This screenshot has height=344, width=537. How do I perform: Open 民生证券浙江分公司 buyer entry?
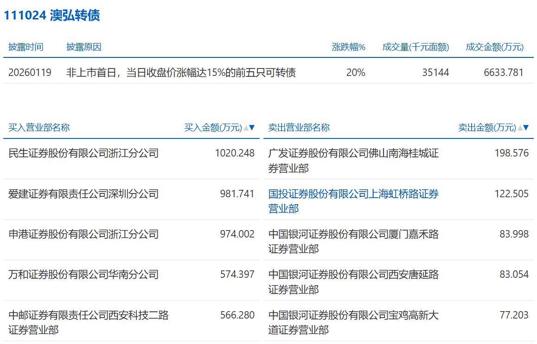point(83,153)
